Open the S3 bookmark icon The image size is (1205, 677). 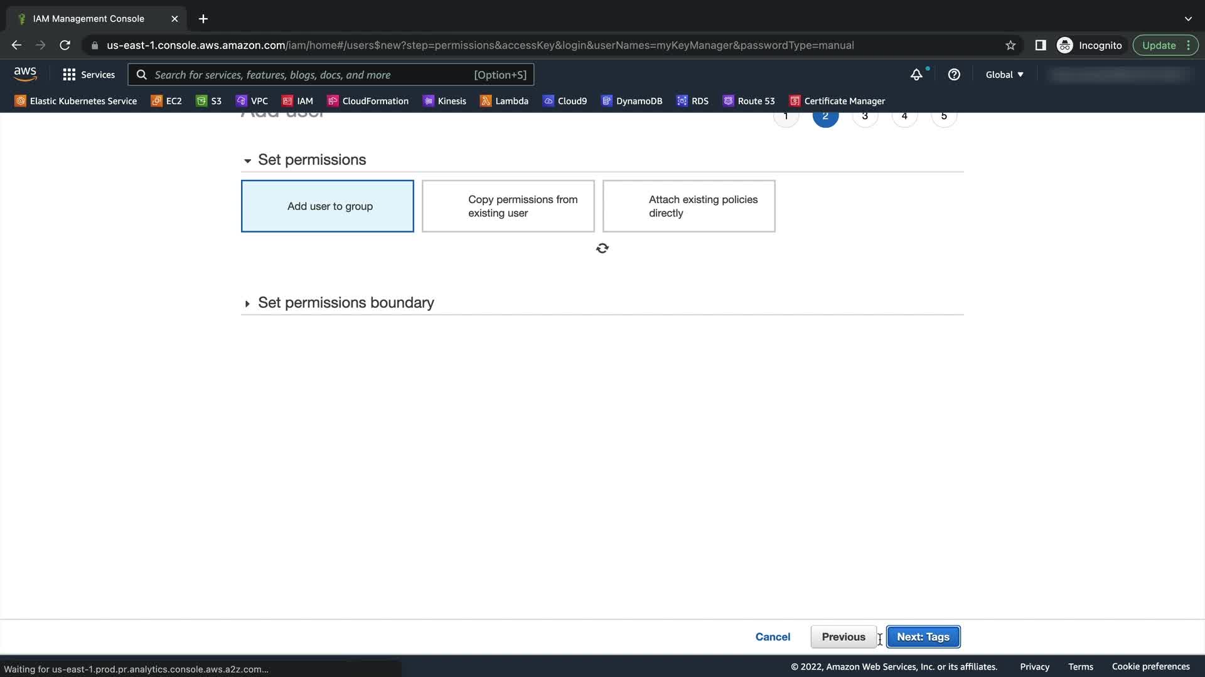tap(201, 101)
